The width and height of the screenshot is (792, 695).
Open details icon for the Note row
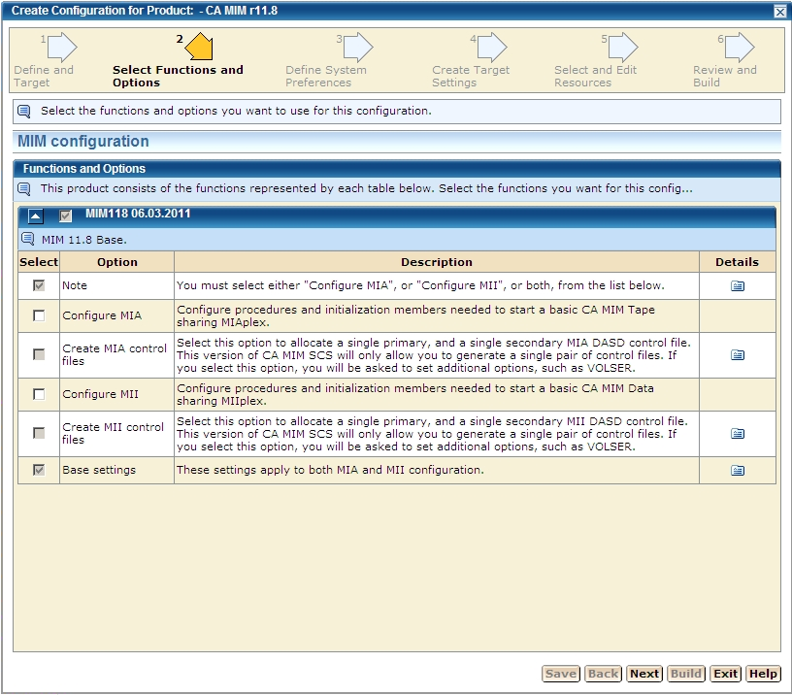coord(737,286)
